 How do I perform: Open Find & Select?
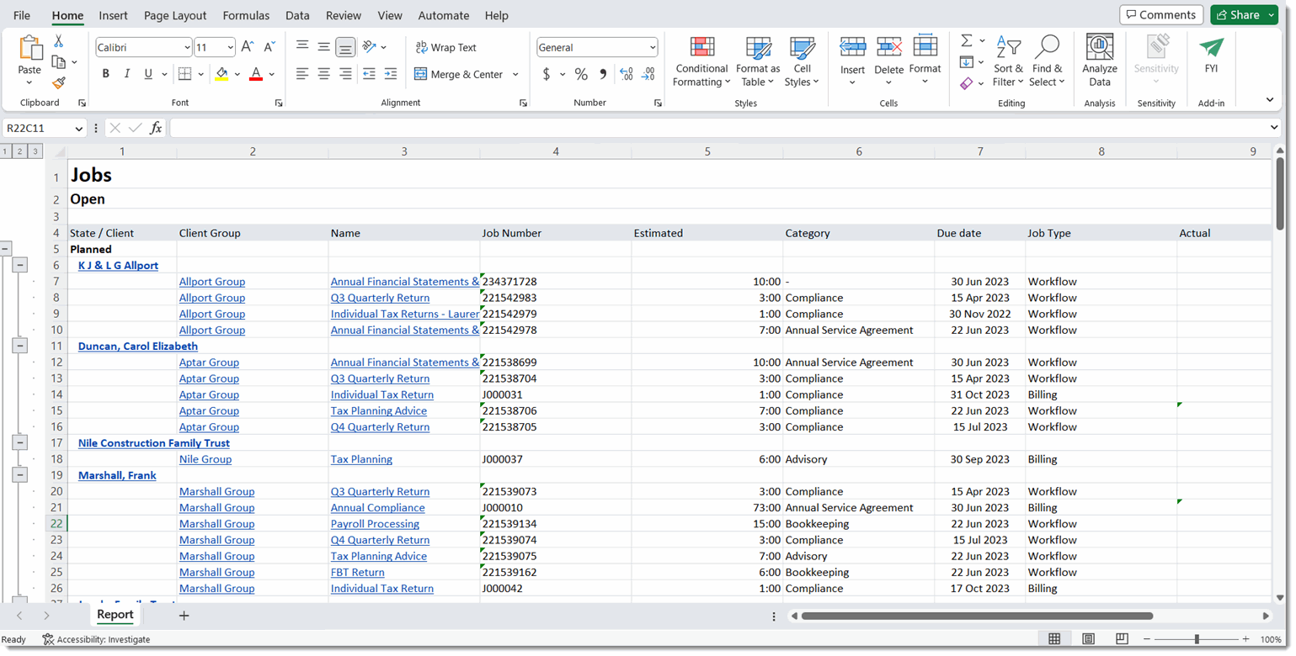[x=1047, y=61]
